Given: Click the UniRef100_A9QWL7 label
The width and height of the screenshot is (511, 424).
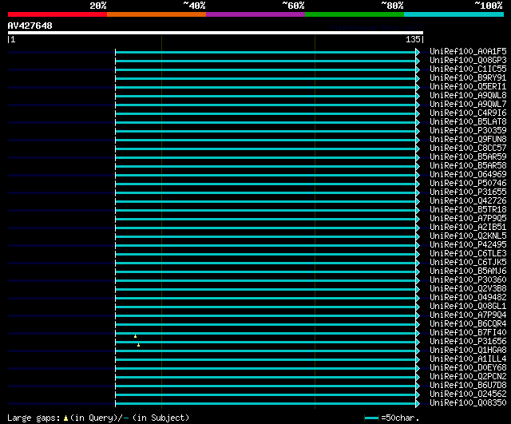Looking at the screenshot, I should click(x=468, y=105).
